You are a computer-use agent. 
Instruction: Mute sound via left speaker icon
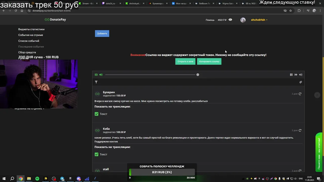[x=101, y=75]
